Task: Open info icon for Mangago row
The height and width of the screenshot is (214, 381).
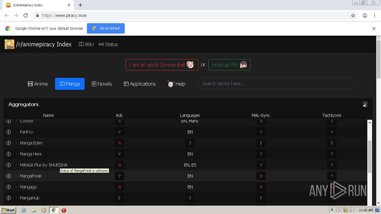Action: pos(9,187)
